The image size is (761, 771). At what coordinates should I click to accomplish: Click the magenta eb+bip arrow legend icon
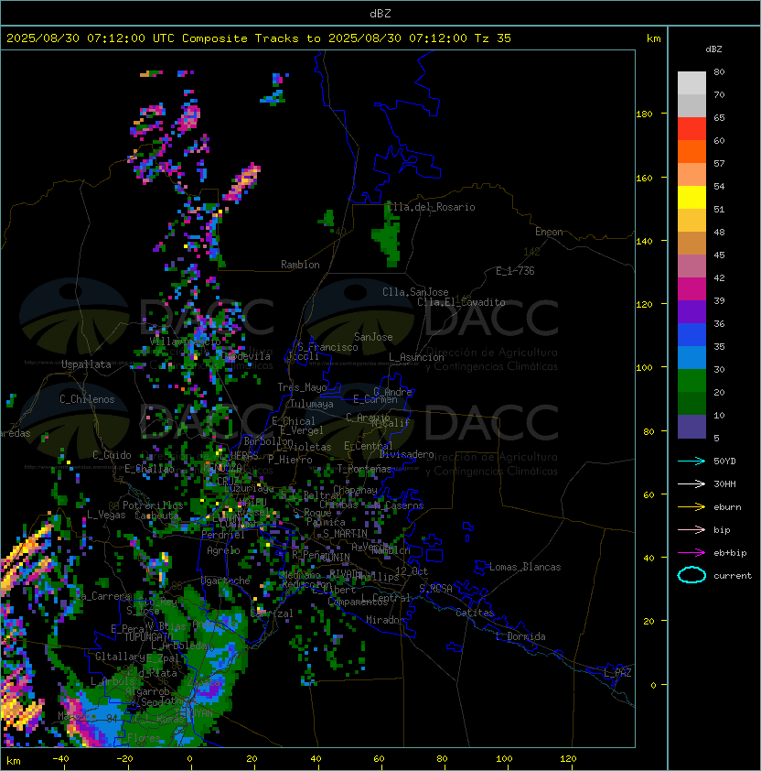691,553
